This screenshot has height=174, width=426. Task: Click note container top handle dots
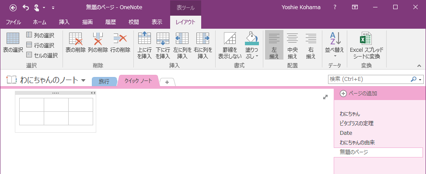point(56,93)
